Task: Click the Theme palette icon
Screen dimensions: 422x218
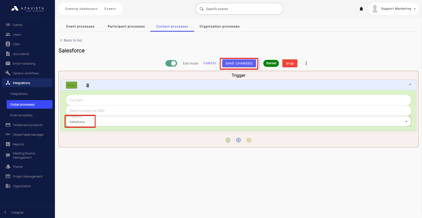Action: [x=8, y=167]
